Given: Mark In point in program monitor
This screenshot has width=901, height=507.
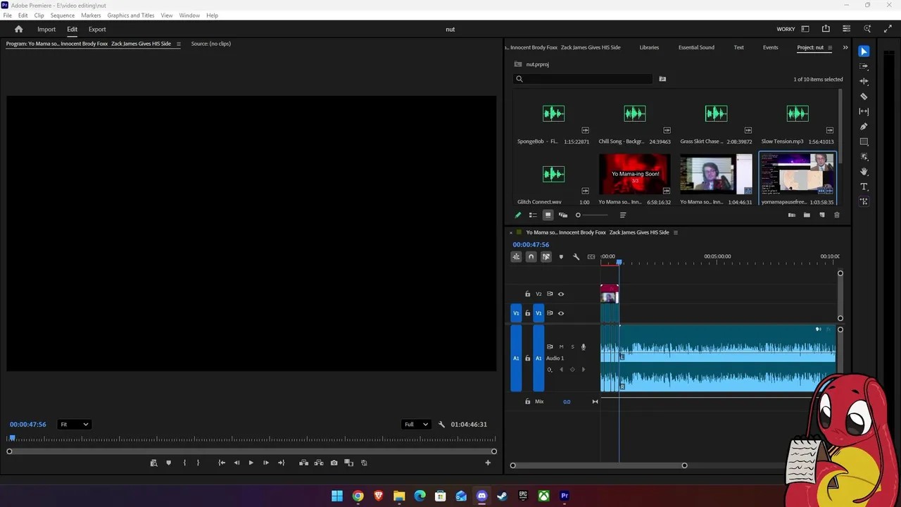Looking at the screenshot, I should (x=184, y=463).
